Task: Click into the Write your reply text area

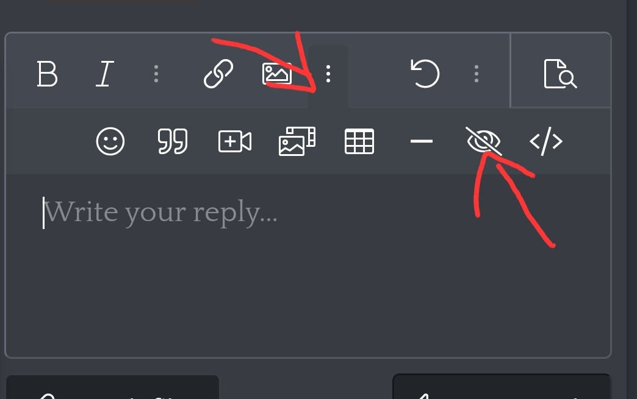Action: pyautogui.click(x=308, y=266)
